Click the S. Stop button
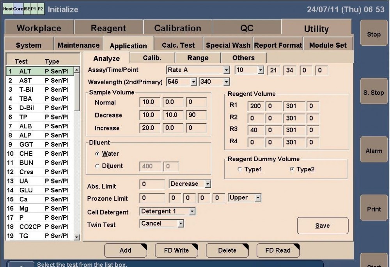This screenshot has width=390, height=267. (374, 91)
